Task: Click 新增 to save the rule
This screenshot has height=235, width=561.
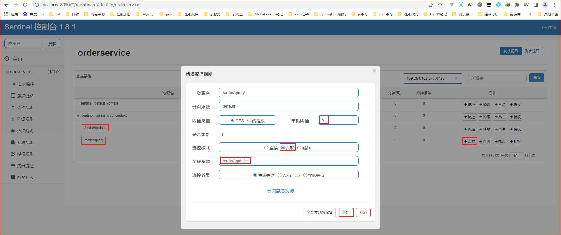Action: point(346,213)
